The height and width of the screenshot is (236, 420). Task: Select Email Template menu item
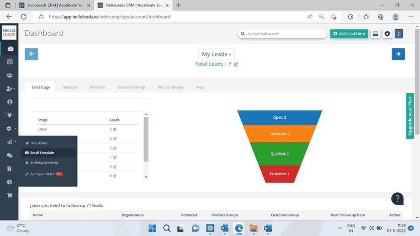[48, 152]
